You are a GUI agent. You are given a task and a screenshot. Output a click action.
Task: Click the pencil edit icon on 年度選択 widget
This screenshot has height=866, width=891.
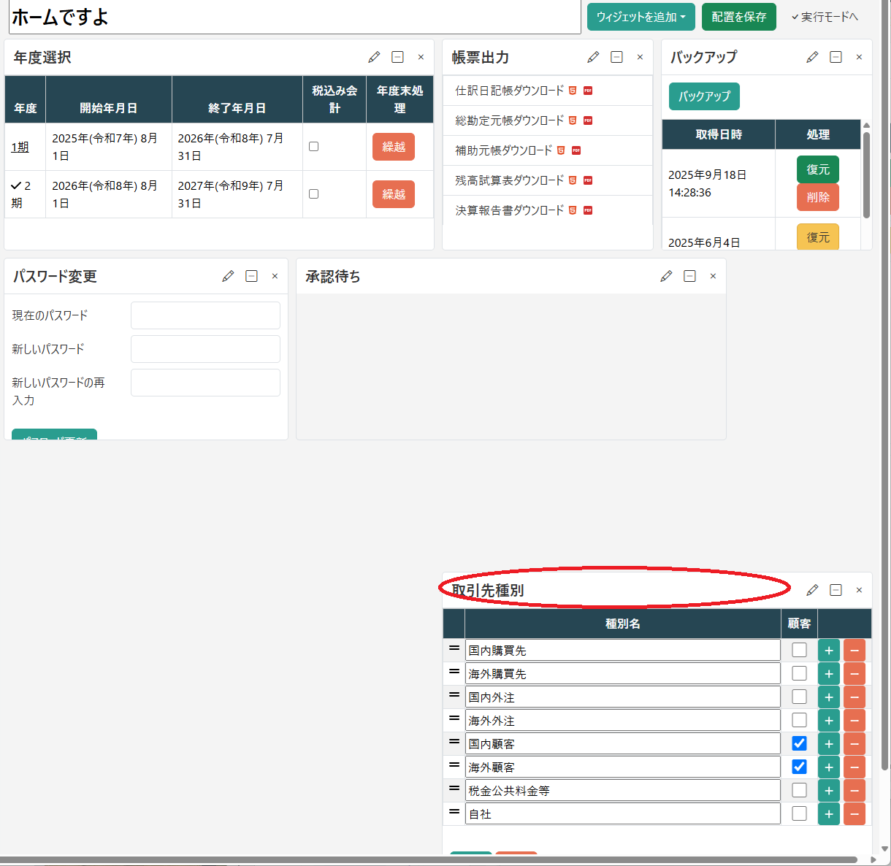coord(374,57)
